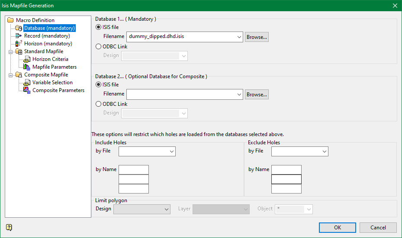Viewport: 402px width, 238px height.
Task: Select ODBC Link for Database 1
Action: point(99,47)
